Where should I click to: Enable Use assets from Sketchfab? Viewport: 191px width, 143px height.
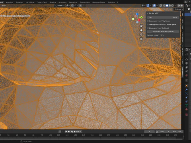coord(148,28)
